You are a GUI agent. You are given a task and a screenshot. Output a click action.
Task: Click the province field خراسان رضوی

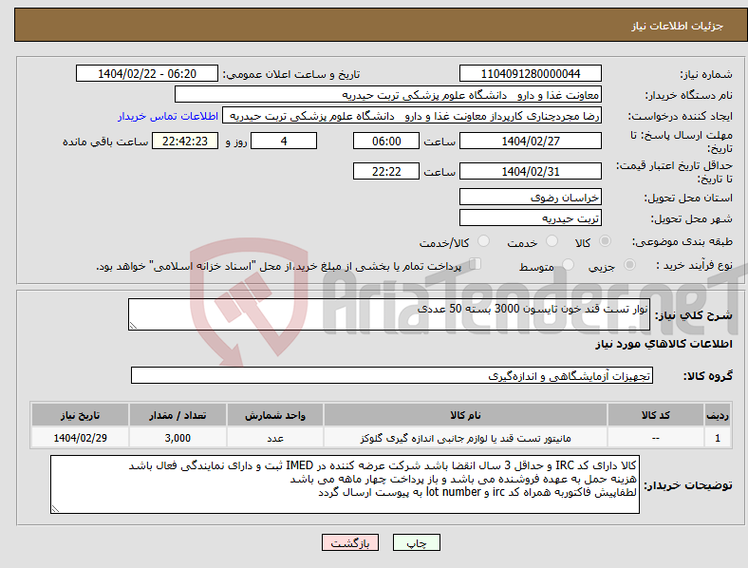[530, 197]
